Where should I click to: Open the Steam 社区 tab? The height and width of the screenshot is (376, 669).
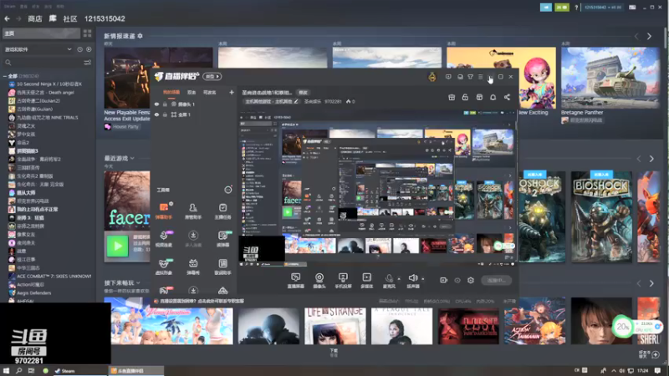(70, 18)
